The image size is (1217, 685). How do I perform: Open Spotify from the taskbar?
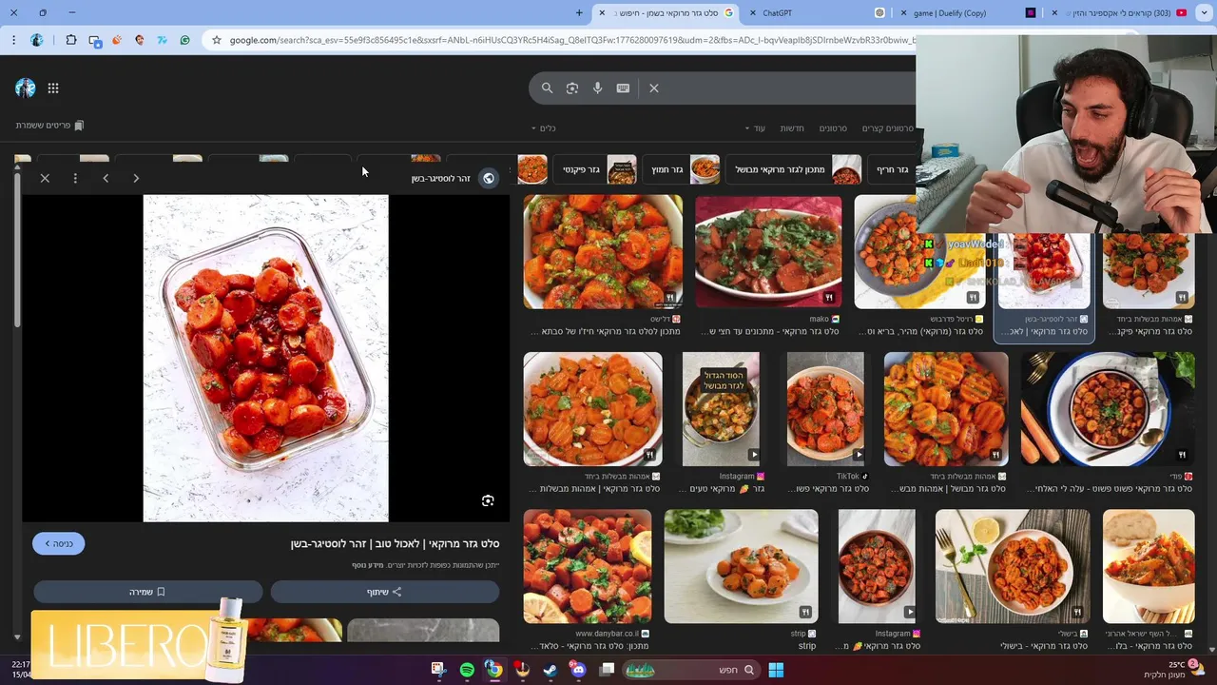tap(467, 670)
